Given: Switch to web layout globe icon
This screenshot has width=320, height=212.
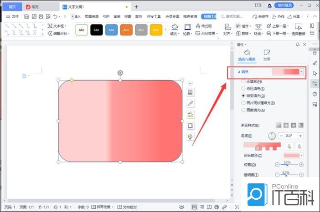Looking at the screenshot, I should point(217,207).
